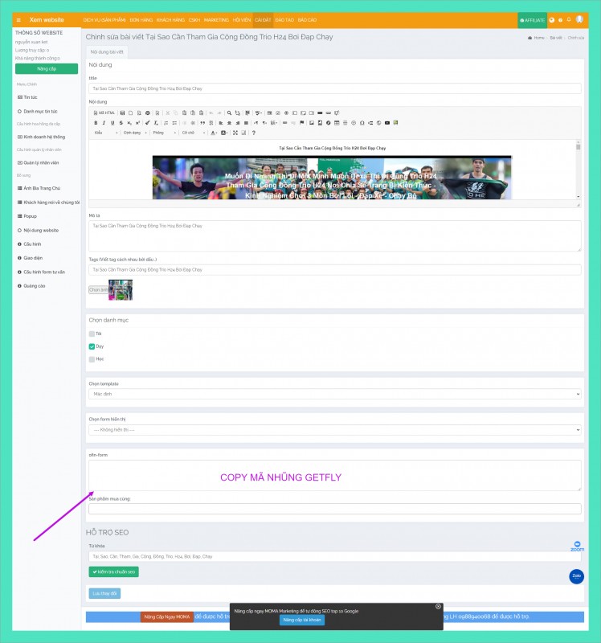This screenshot has width=601, height=643.
Task: Click the blue Zalo chat bubble
Action: [576, 575]
